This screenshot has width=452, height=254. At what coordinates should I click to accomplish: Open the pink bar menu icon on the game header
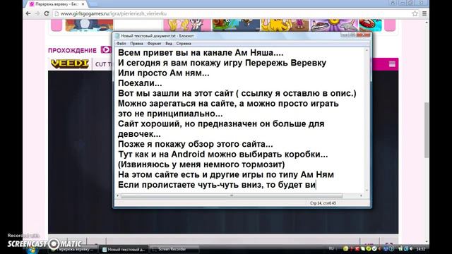pyautogui.click(x=392, y=64)
